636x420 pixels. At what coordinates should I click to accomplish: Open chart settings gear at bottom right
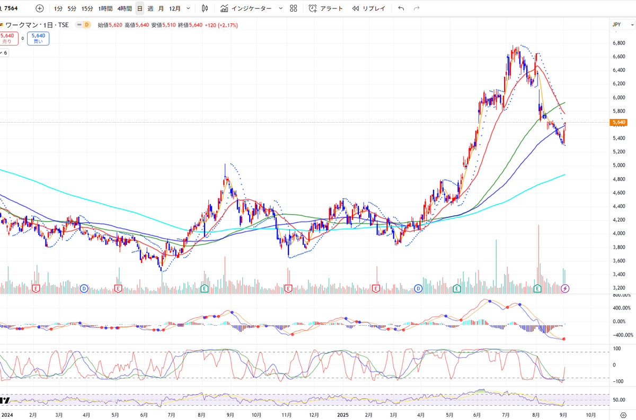[x=623, y=415]
